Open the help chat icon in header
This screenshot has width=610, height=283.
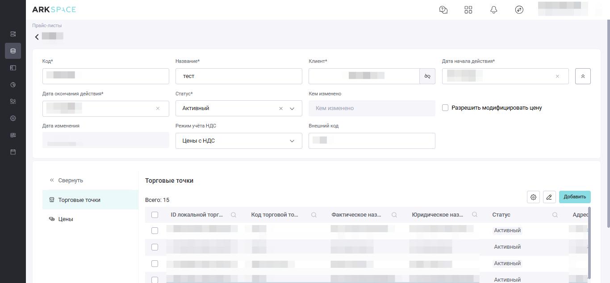[x=443, y=10]
